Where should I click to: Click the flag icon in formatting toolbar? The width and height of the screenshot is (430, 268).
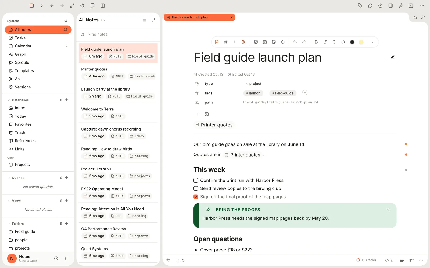click(217, 42)
